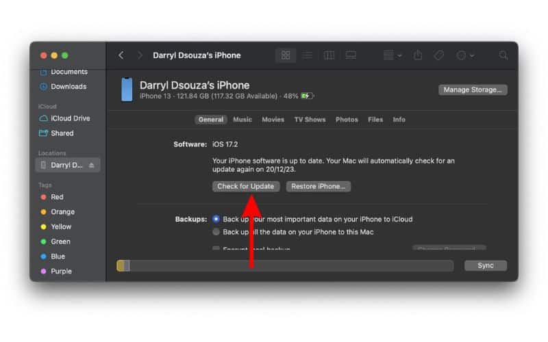Screen dimensions: 548x342
Task: Open Downloads in the sidebar
Action: [63, 87]
